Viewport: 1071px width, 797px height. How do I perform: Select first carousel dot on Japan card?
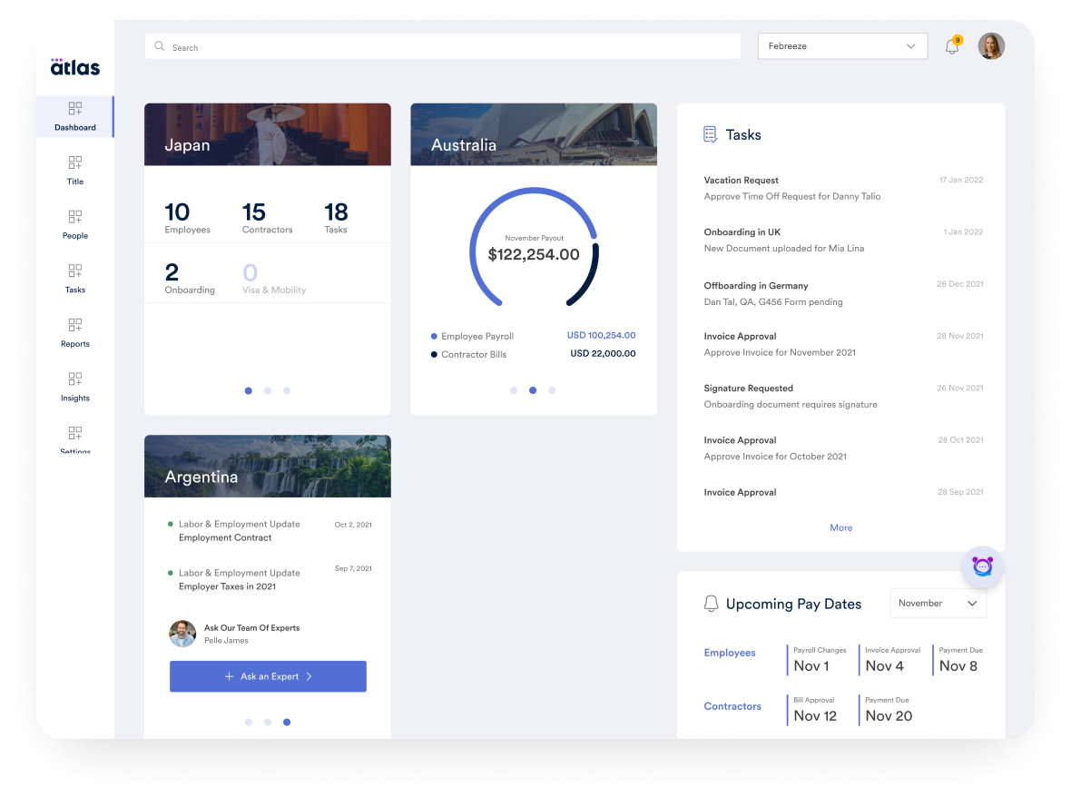pyautogui.click(x=249, y=390)
